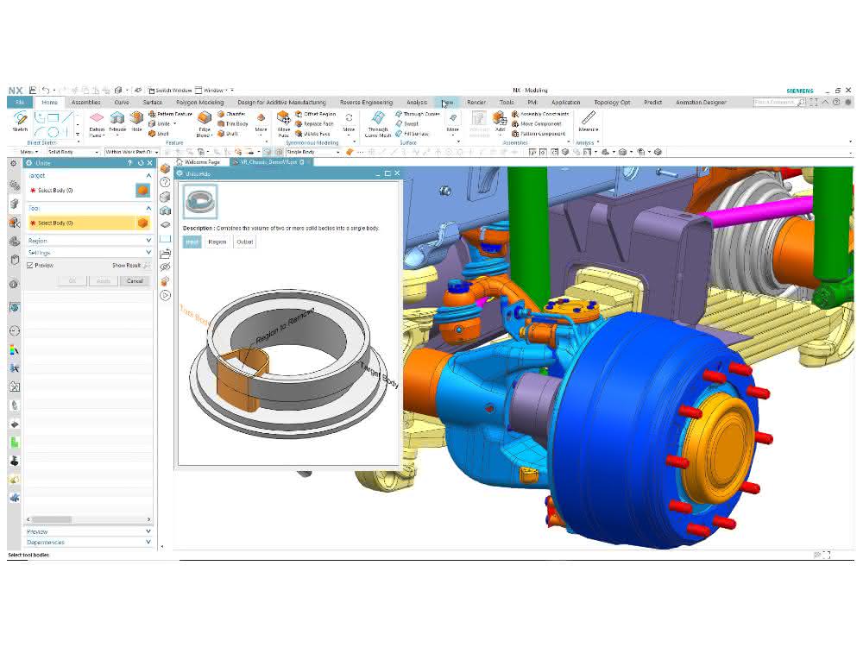Open the Menu dropdown in the selection bar
This screenshot has height=647, width=863.
(x=29, y=152)
